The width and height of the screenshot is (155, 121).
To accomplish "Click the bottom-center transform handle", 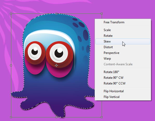I will point(56,117).
